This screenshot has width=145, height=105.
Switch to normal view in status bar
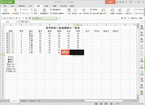pos(96,104)
